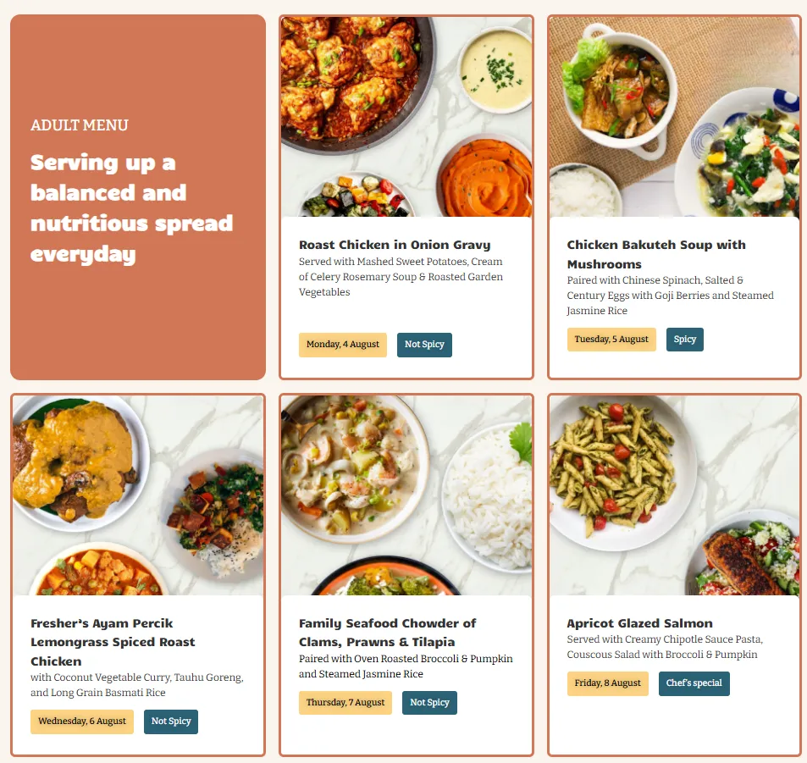
Task: Open the Apricot Glazed Salmon dish photo
Action: (674, 495)
